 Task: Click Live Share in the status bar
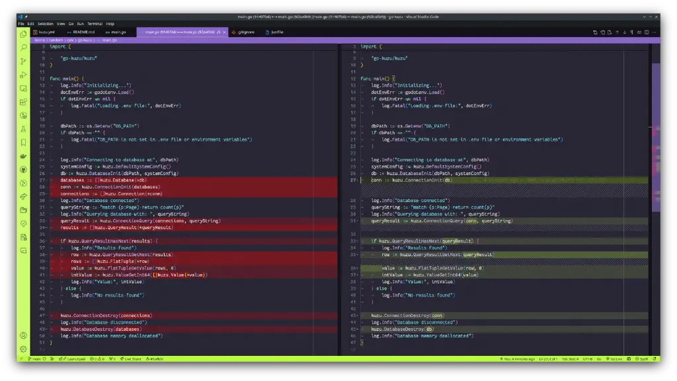click(131, 359)
